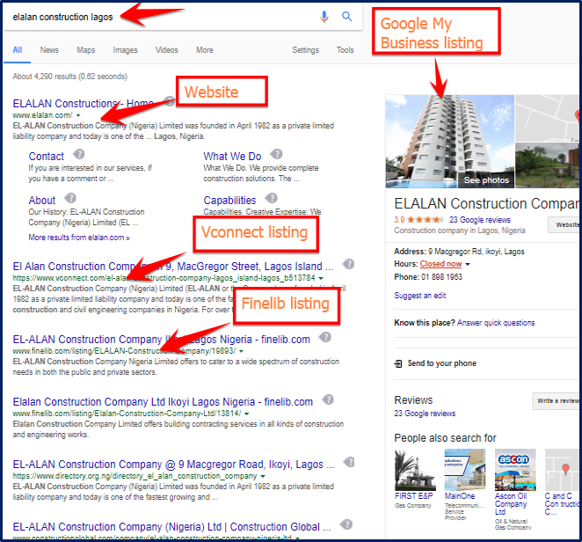Open the Ascon Oil Company thumbnail
Viewport: 582px width, 542px height.
(515, 470)
